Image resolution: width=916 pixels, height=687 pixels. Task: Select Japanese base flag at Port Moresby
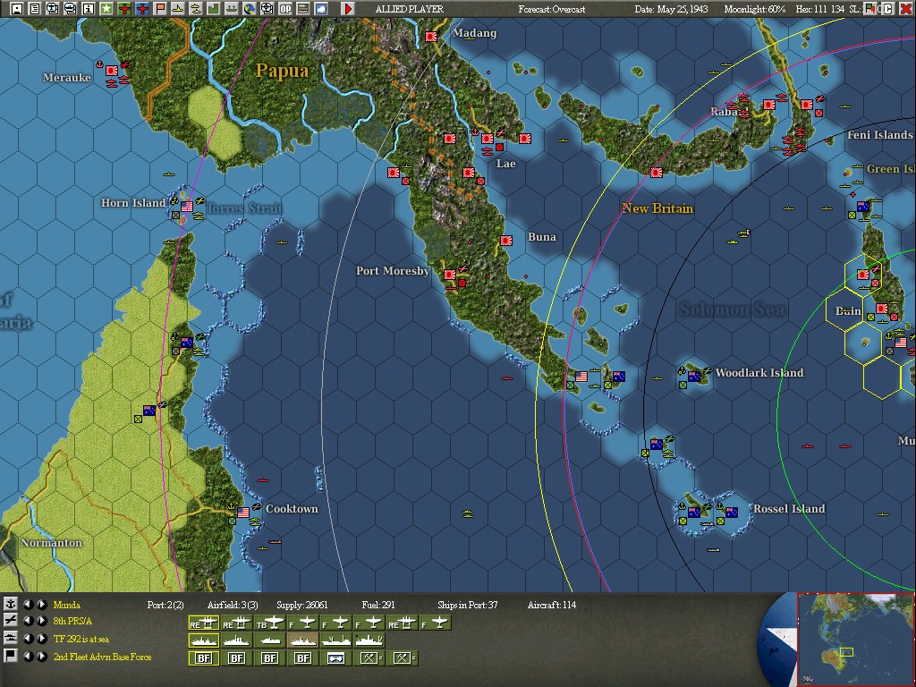(x=450, y=274)
